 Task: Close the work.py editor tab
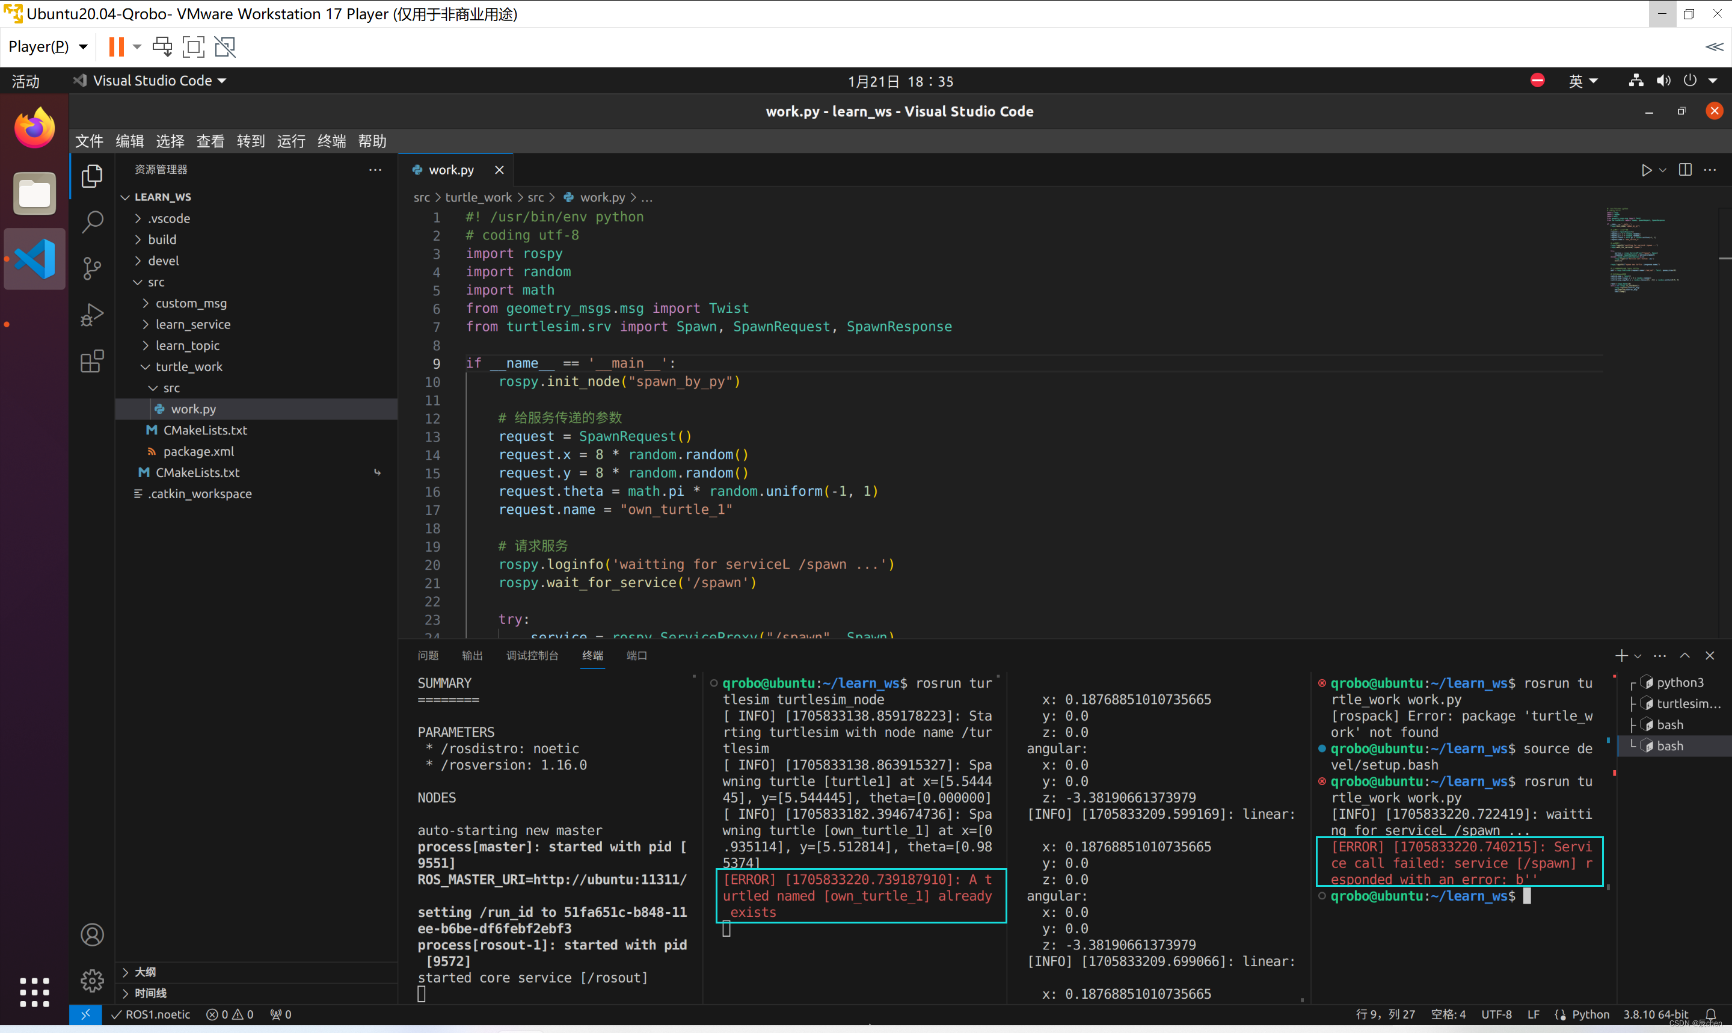click(499, 170)
